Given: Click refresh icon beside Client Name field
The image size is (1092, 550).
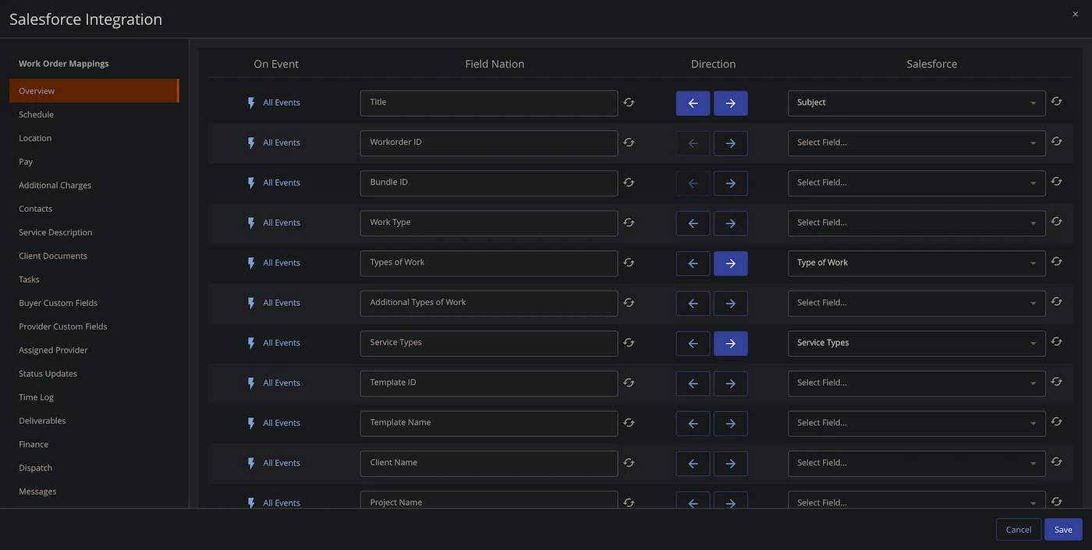Looking at the screenshot, I should (629, 463).
